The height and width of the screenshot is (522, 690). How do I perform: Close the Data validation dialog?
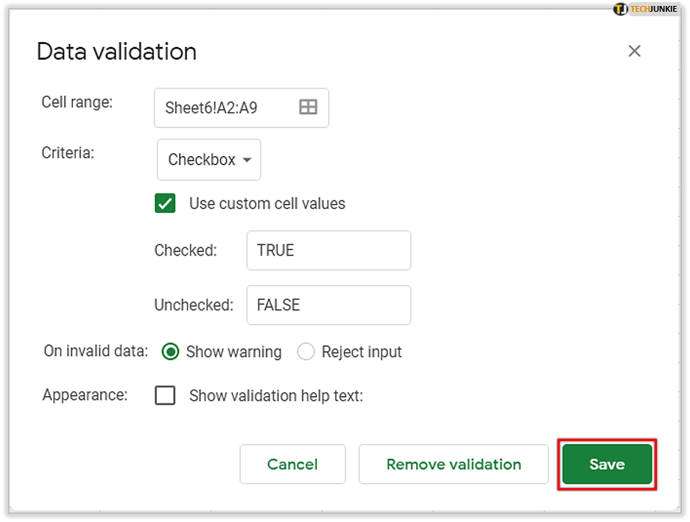pyautogui.click(x=634, y=51)
